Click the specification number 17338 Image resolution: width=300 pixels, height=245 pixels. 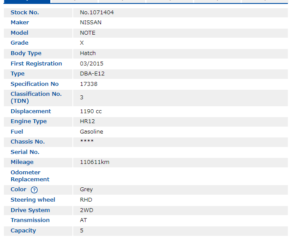[88, 84]
